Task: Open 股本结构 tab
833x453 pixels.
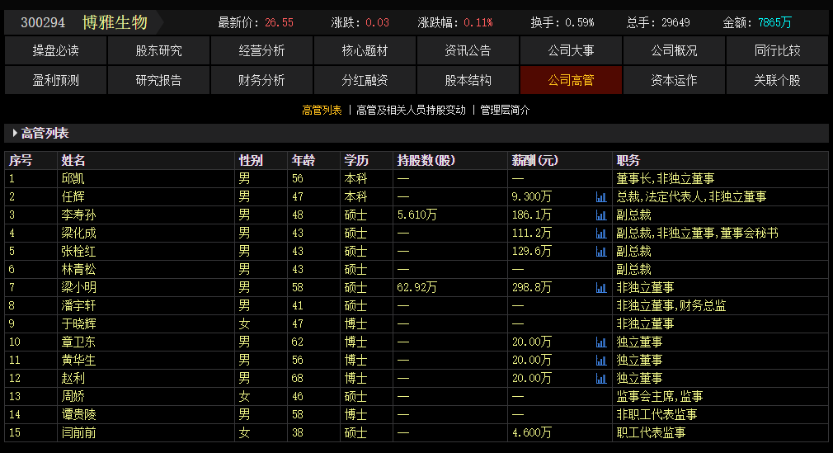Action: pos(468,80)
